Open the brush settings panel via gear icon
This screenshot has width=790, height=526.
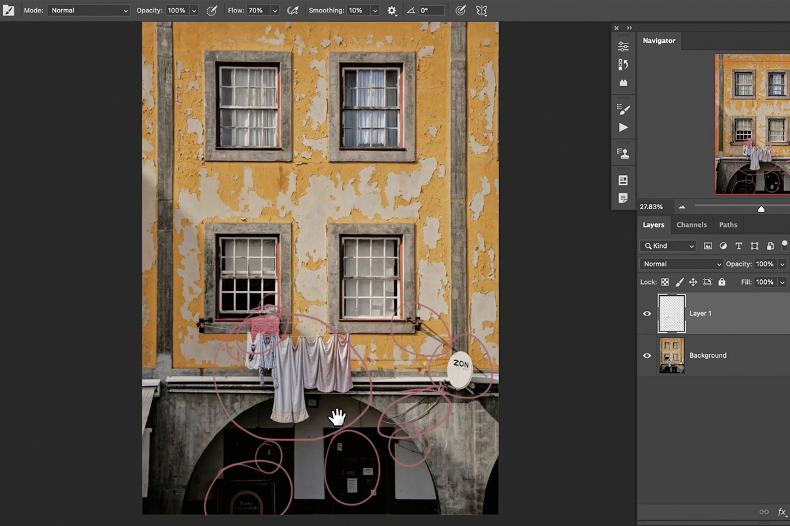pos(391,10)
